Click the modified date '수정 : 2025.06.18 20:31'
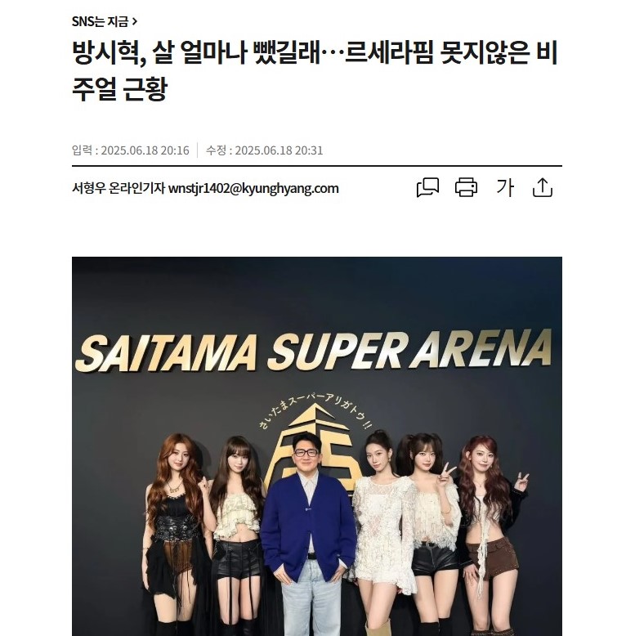The image size is (626, 636). [264, 150]
